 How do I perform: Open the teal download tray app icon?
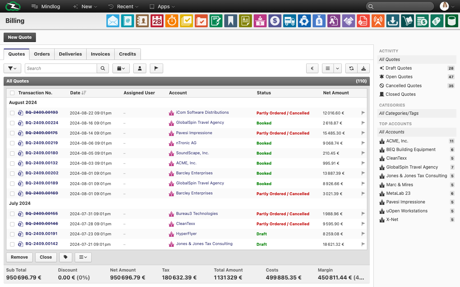[393, 21]
